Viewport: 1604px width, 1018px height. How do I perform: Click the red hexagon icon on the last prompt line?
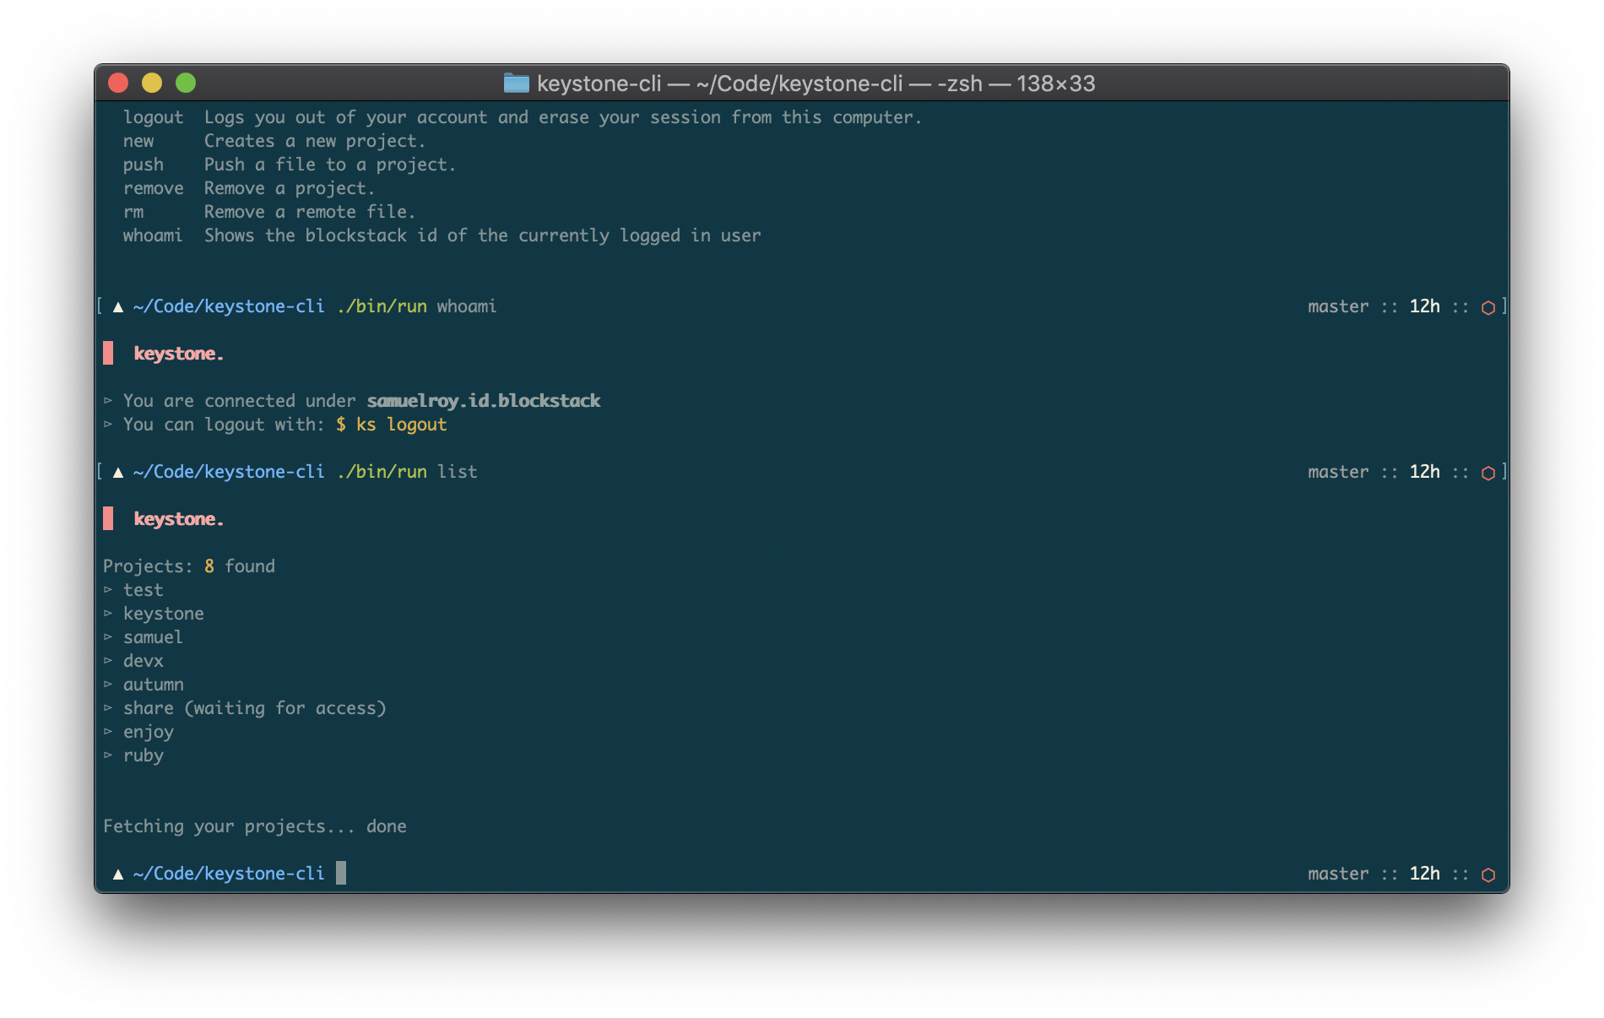pyautogui.click(x=1488, y=875)
